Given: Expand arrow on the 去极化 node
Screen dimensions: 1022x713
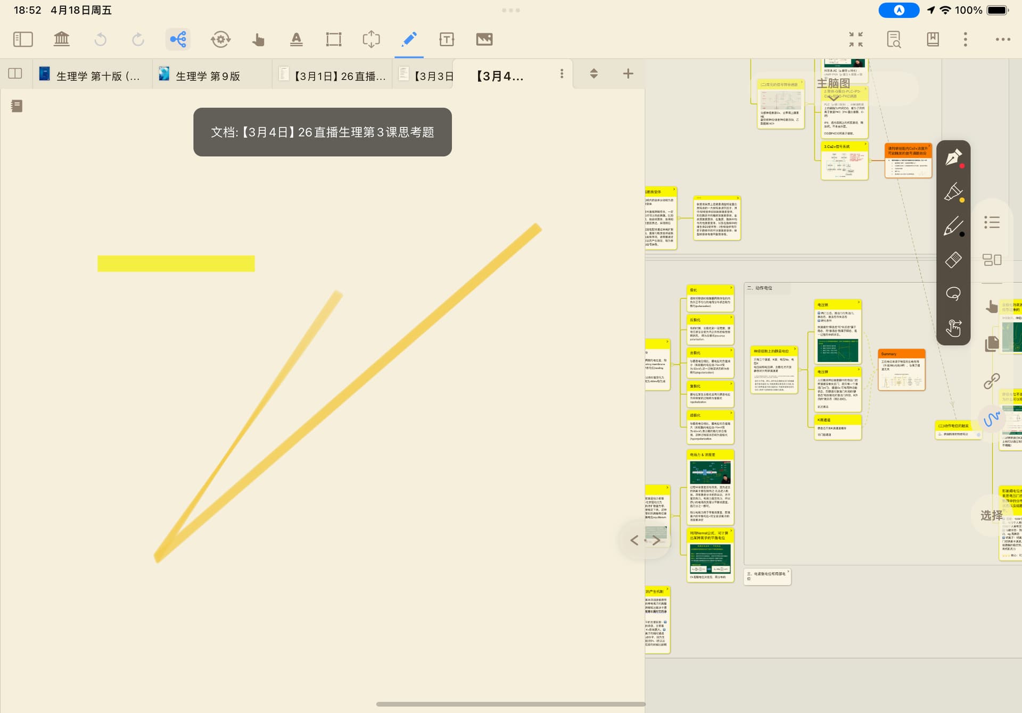Looking at the screenshot, I should click(731, 350).
